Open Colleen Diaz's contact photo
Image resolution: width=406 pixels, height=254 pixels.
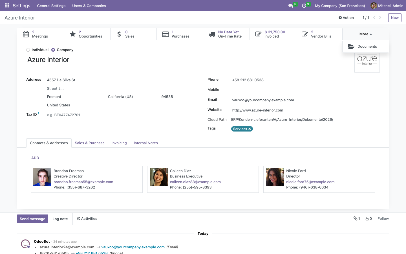click(x=159, y=177)
